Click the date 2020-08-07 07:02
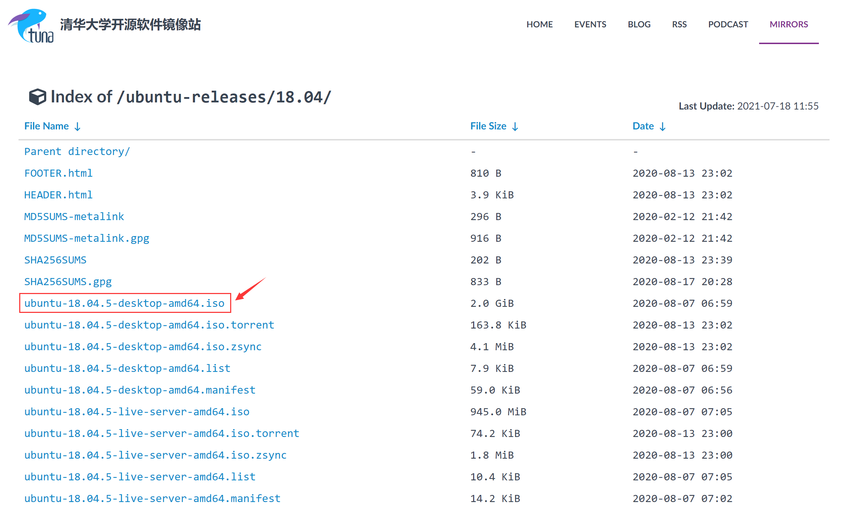The width and height of the screenshot is (842, 512). (683, 498)
